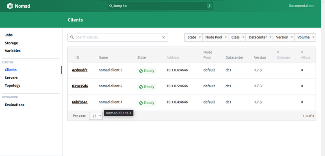Sort by State column header

tap(141, 57)
